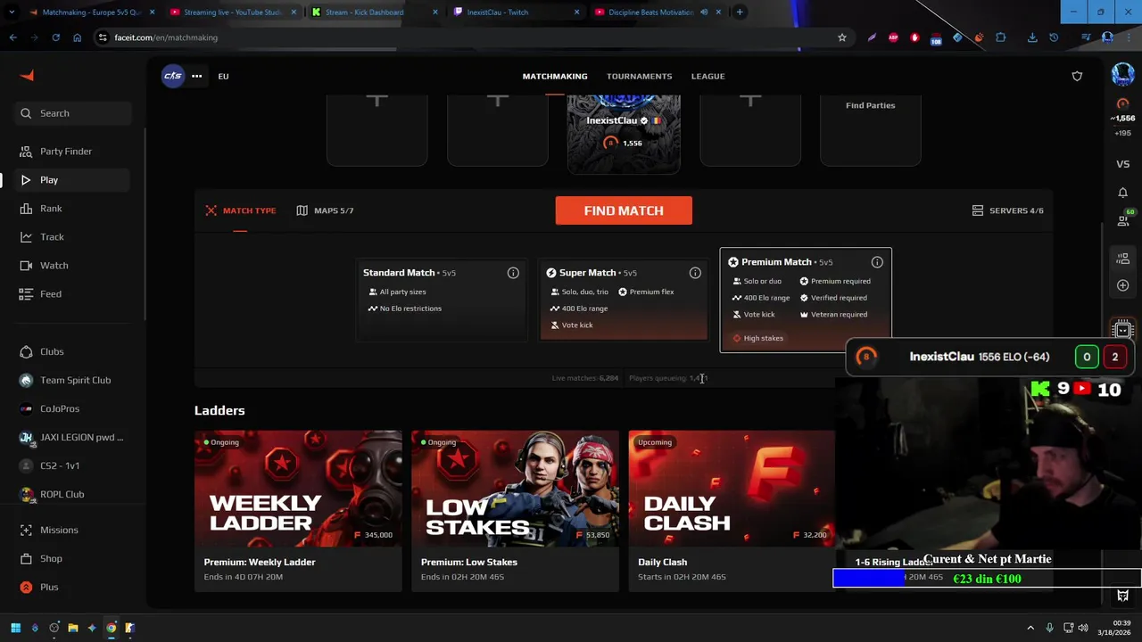Open the Premium: Weekly Ladder card

[x=298, y=511]
